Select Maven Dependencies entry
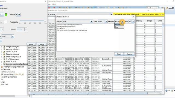The height and width of the screenshot is (98, 175). 9,77
